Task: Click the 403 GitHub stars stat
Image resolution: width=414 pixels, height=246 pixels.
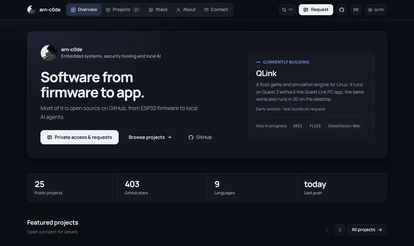Action: point(162,187)
